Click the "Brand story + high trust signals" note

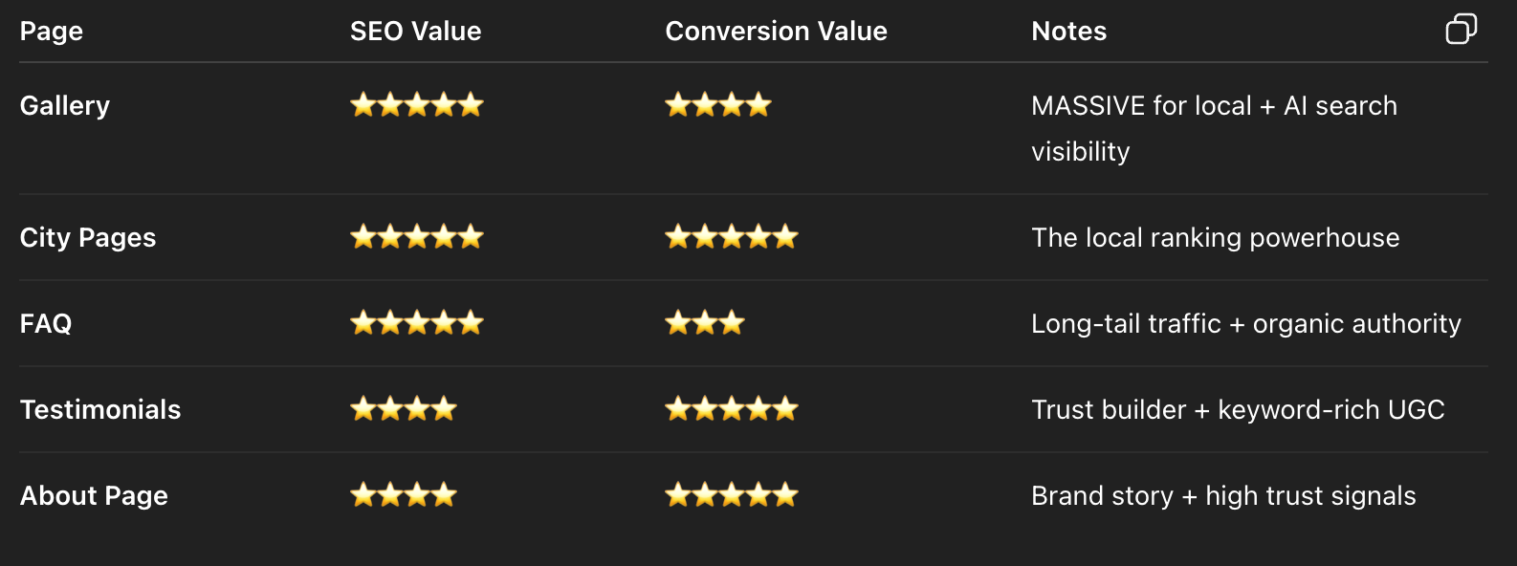(1222, 495)
